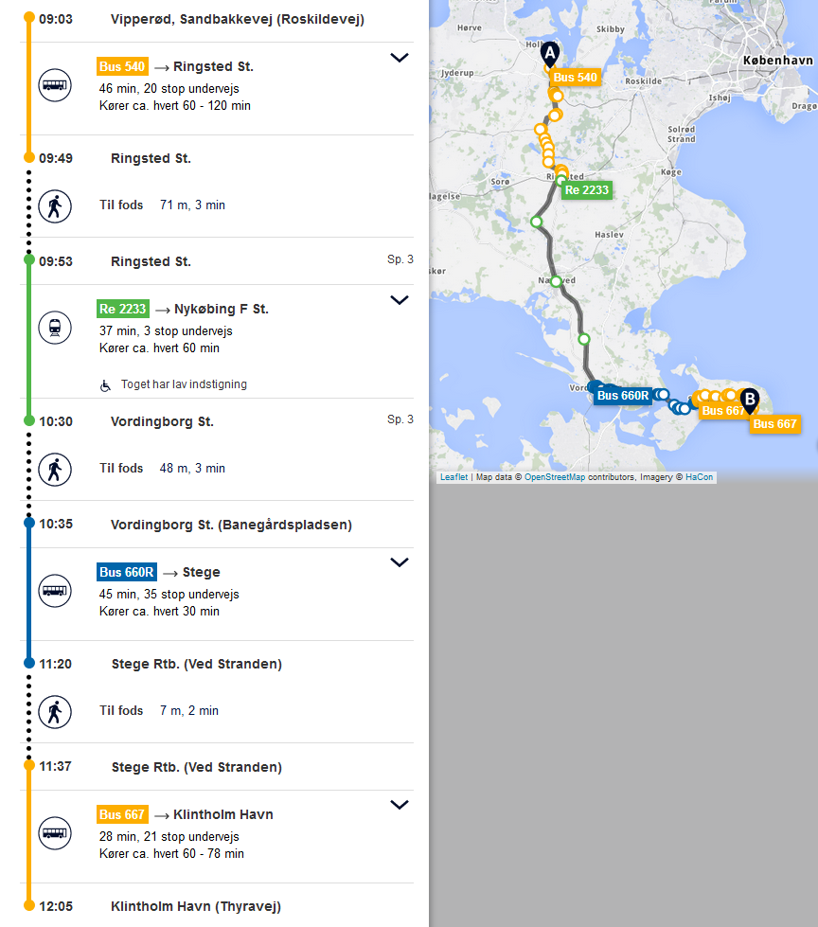Viewport: 818px width, 927px height.
Task: Click the Re 2233 train icon
Action: (x=55, y=329)
